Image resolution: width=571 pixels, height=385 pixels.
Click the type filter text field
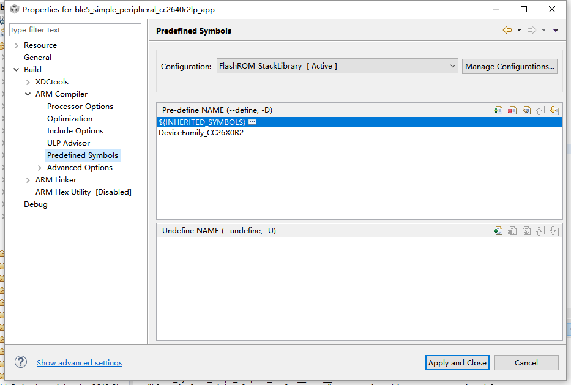tap(75, 30)
